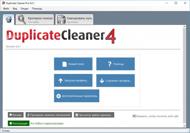Click the scrollbar down arrow
Screen dimensions: 190x133
pos(184,126)
